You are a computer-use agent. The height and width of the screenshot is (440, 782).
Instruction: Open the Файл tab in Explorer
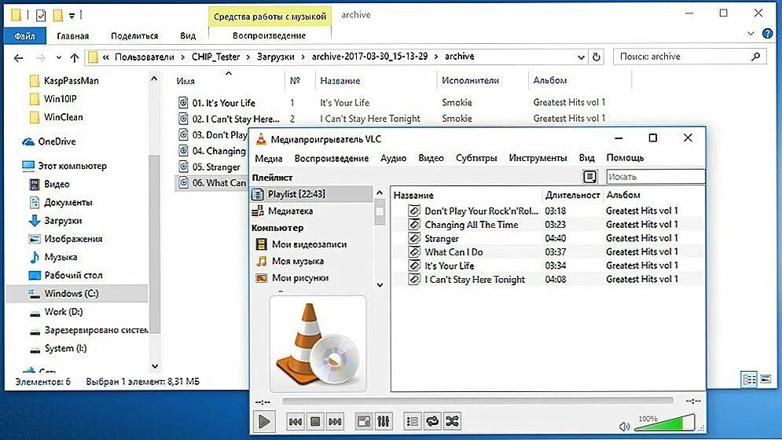[25, 36]
